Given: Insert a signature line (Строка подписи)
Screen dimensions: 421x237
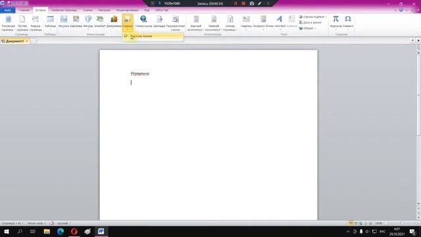Looking at the screenshot, I should (313, 17).
